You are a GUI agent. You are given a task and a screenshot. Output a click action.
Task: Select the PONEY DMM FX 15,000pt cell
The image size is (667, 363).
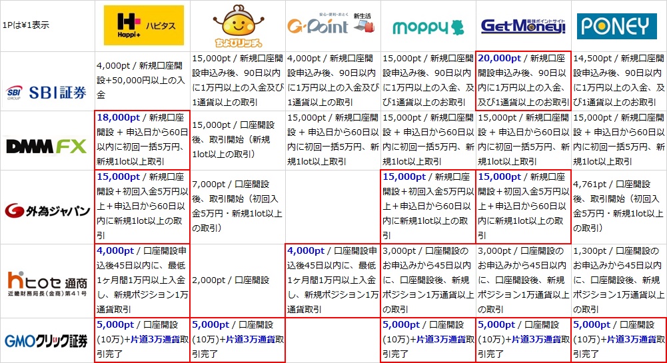(x=619, y=141)
